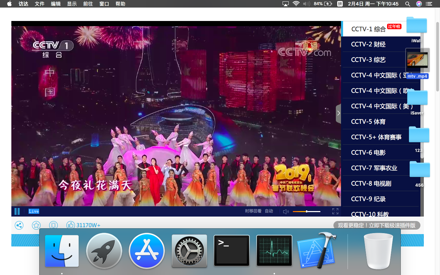
Task: Mute the player using the speaker icon
Action: 286,211
